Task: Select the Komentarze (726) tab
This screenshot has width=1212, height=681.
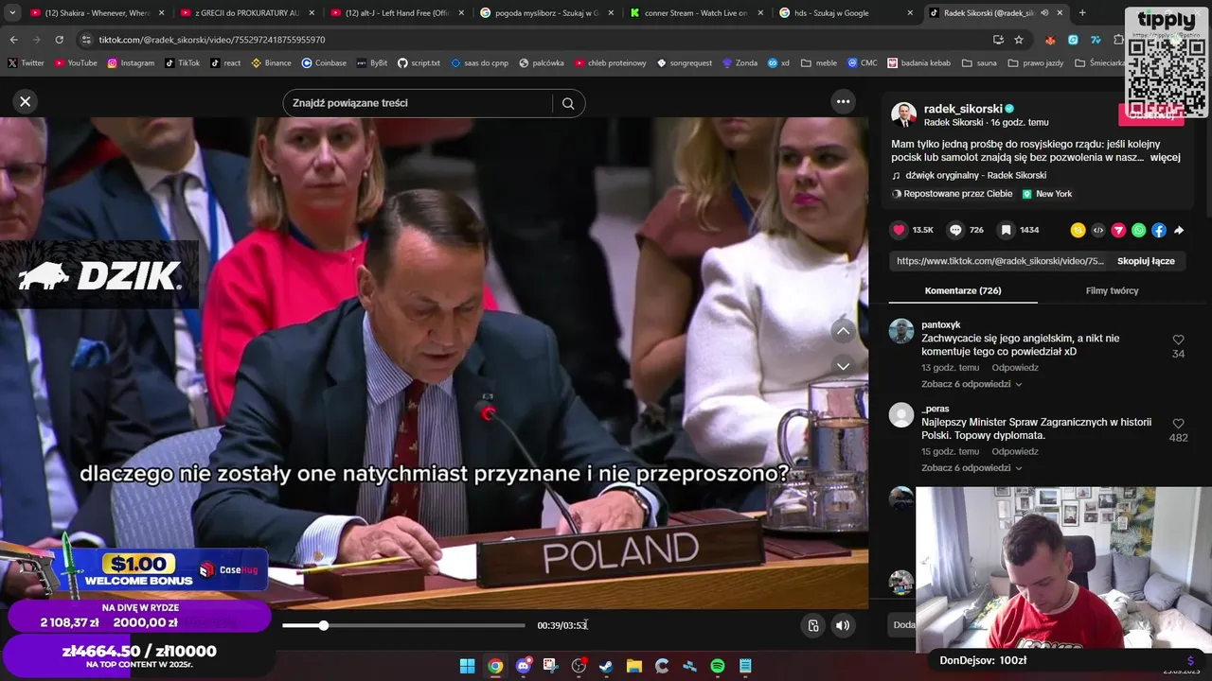Action: coord(963,290)
